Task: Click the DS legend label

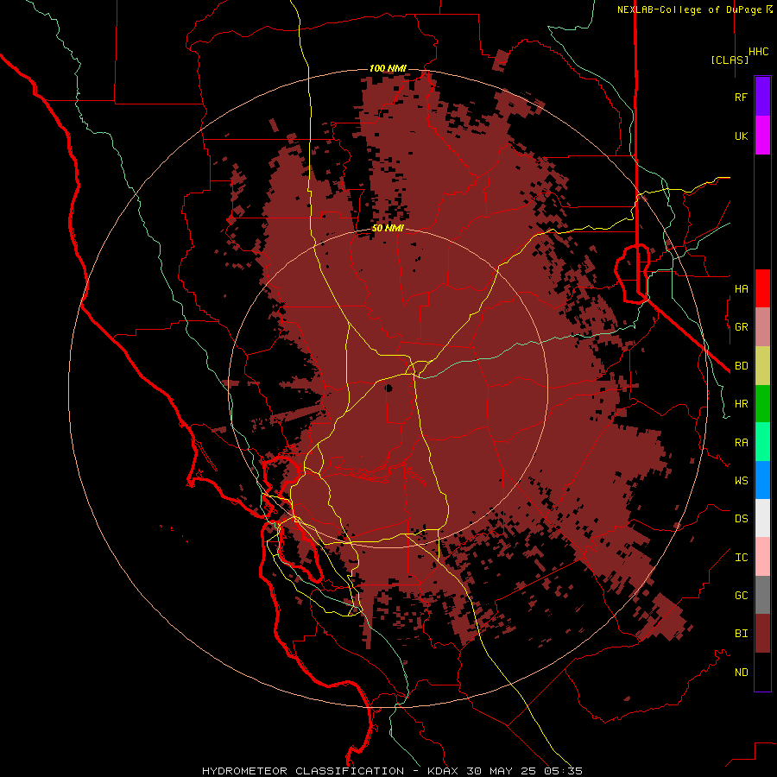Action: pyautogui.click(x=741, y=519)
